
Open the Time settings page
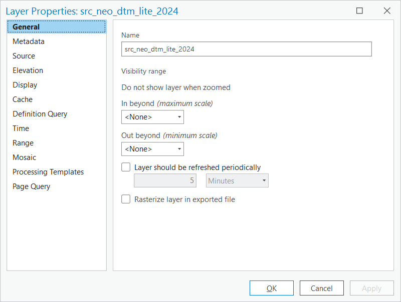(x=21, y=128)
